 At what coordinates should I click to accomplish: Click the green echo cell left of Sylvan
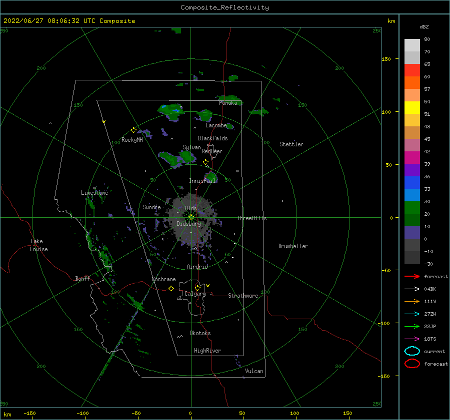[169, 158]
